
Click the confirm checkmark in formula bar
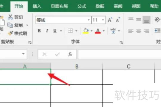57,54
